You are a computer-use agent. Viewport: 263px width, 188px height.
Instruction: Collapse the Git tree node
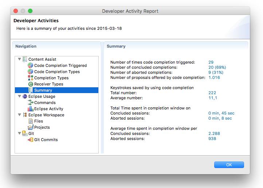pos(19,133)
